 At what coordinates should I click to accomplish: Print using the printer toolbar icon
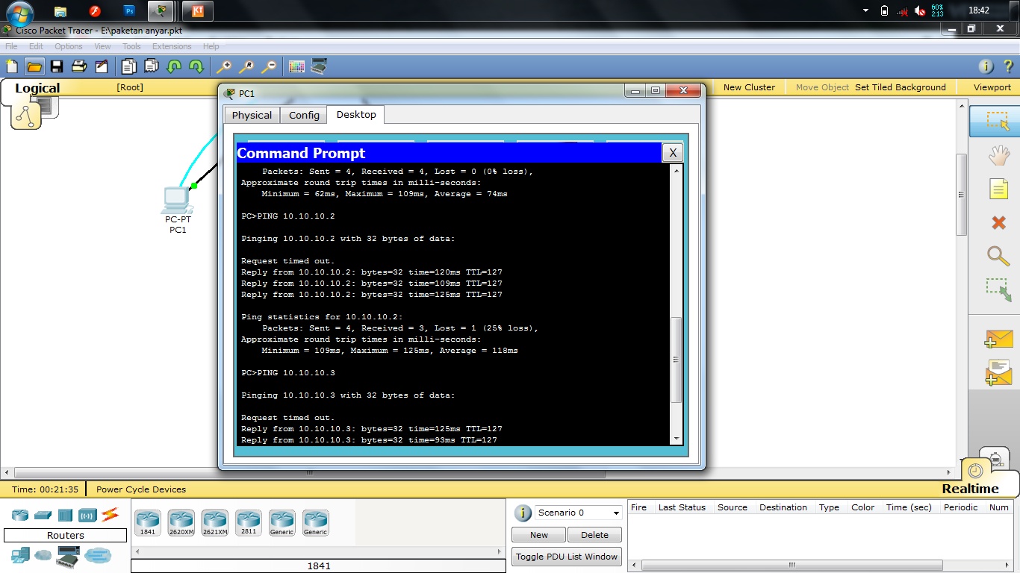click(79, 66)
